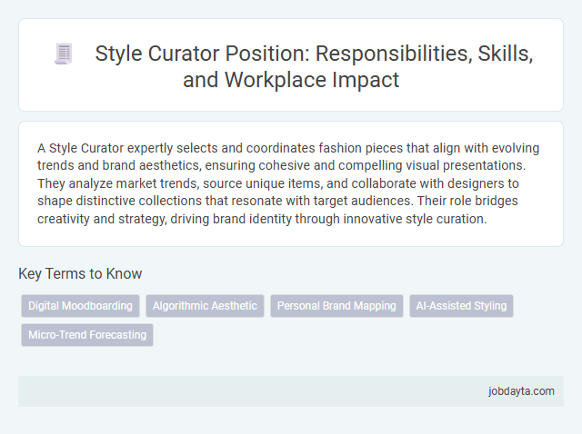Image resolution: width=582 pixels, height=434 pixels.
Task: Select the Algorithmic Aesthetic tag
Action: pos(205,306)
